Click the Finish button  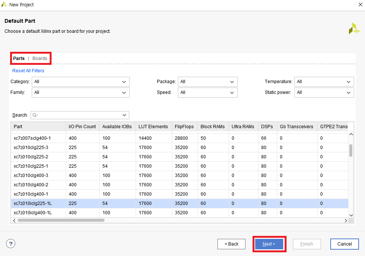pyautogui.click(x=307, y=244)
